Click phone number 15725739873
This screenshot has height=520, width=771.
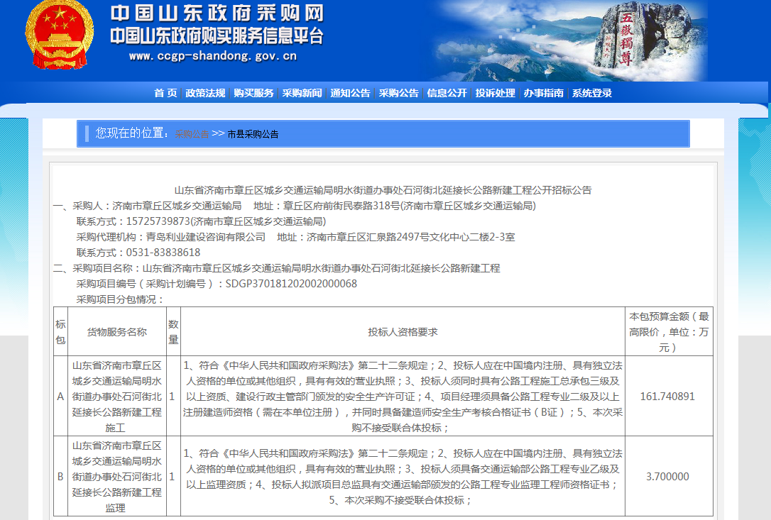pos(158,221)
